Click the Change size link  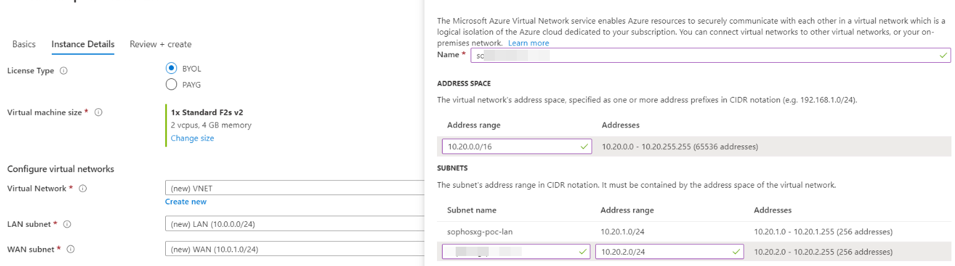tap(192, 138)
